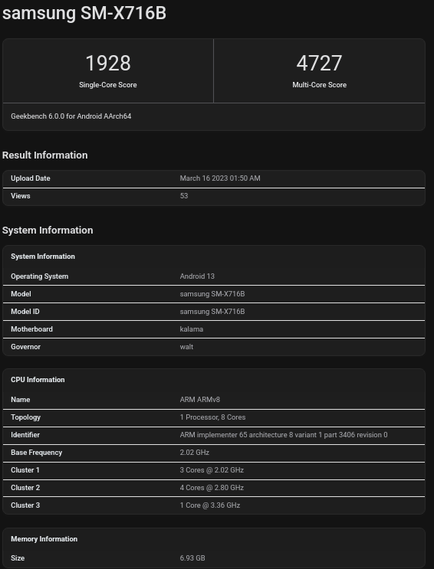Select samsung SM-X716B in Model row

click(212, 294)
